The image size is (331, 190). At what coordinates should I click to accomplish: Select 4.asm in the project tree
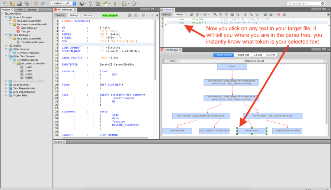coord(29,77)
